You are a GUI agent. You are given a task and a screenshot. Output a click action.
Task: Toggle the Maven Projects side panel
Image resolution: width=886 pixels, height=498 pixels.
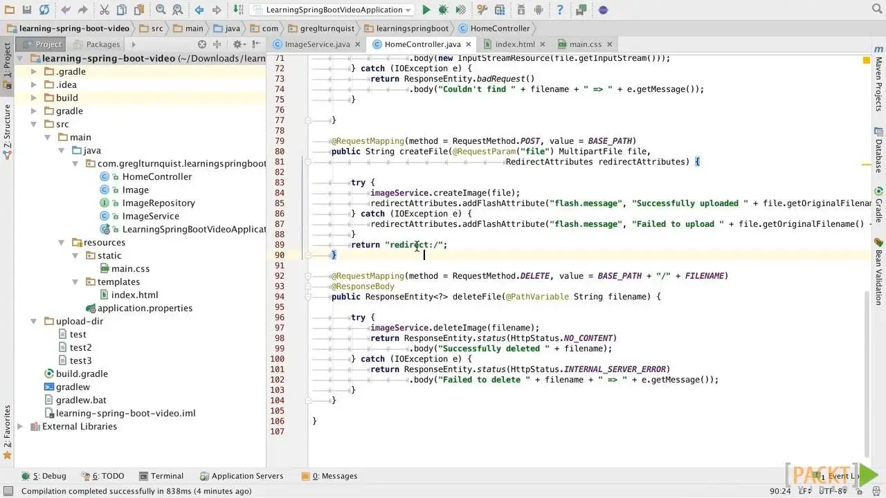(x=878, y=80)
